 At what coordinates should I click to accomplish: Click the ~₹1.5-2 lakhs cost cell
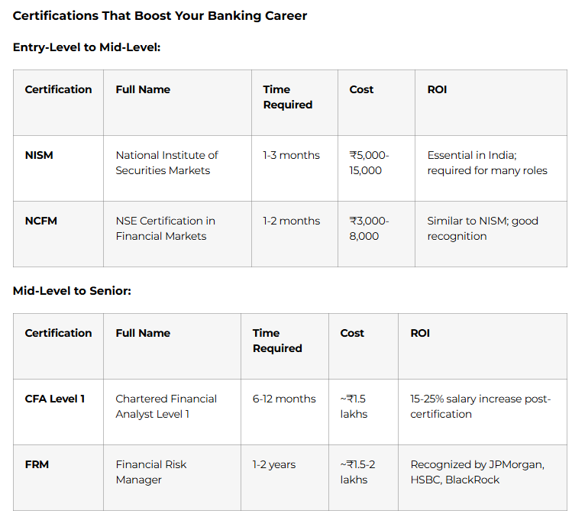[x=360, y=472]
